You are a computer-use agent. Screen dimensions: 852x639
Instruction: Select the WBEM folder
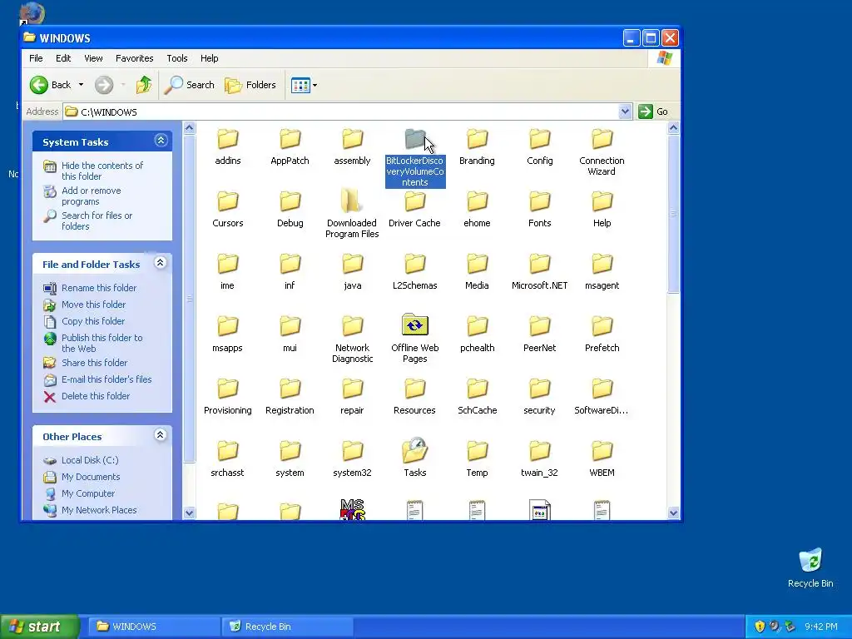click(602, 458)
